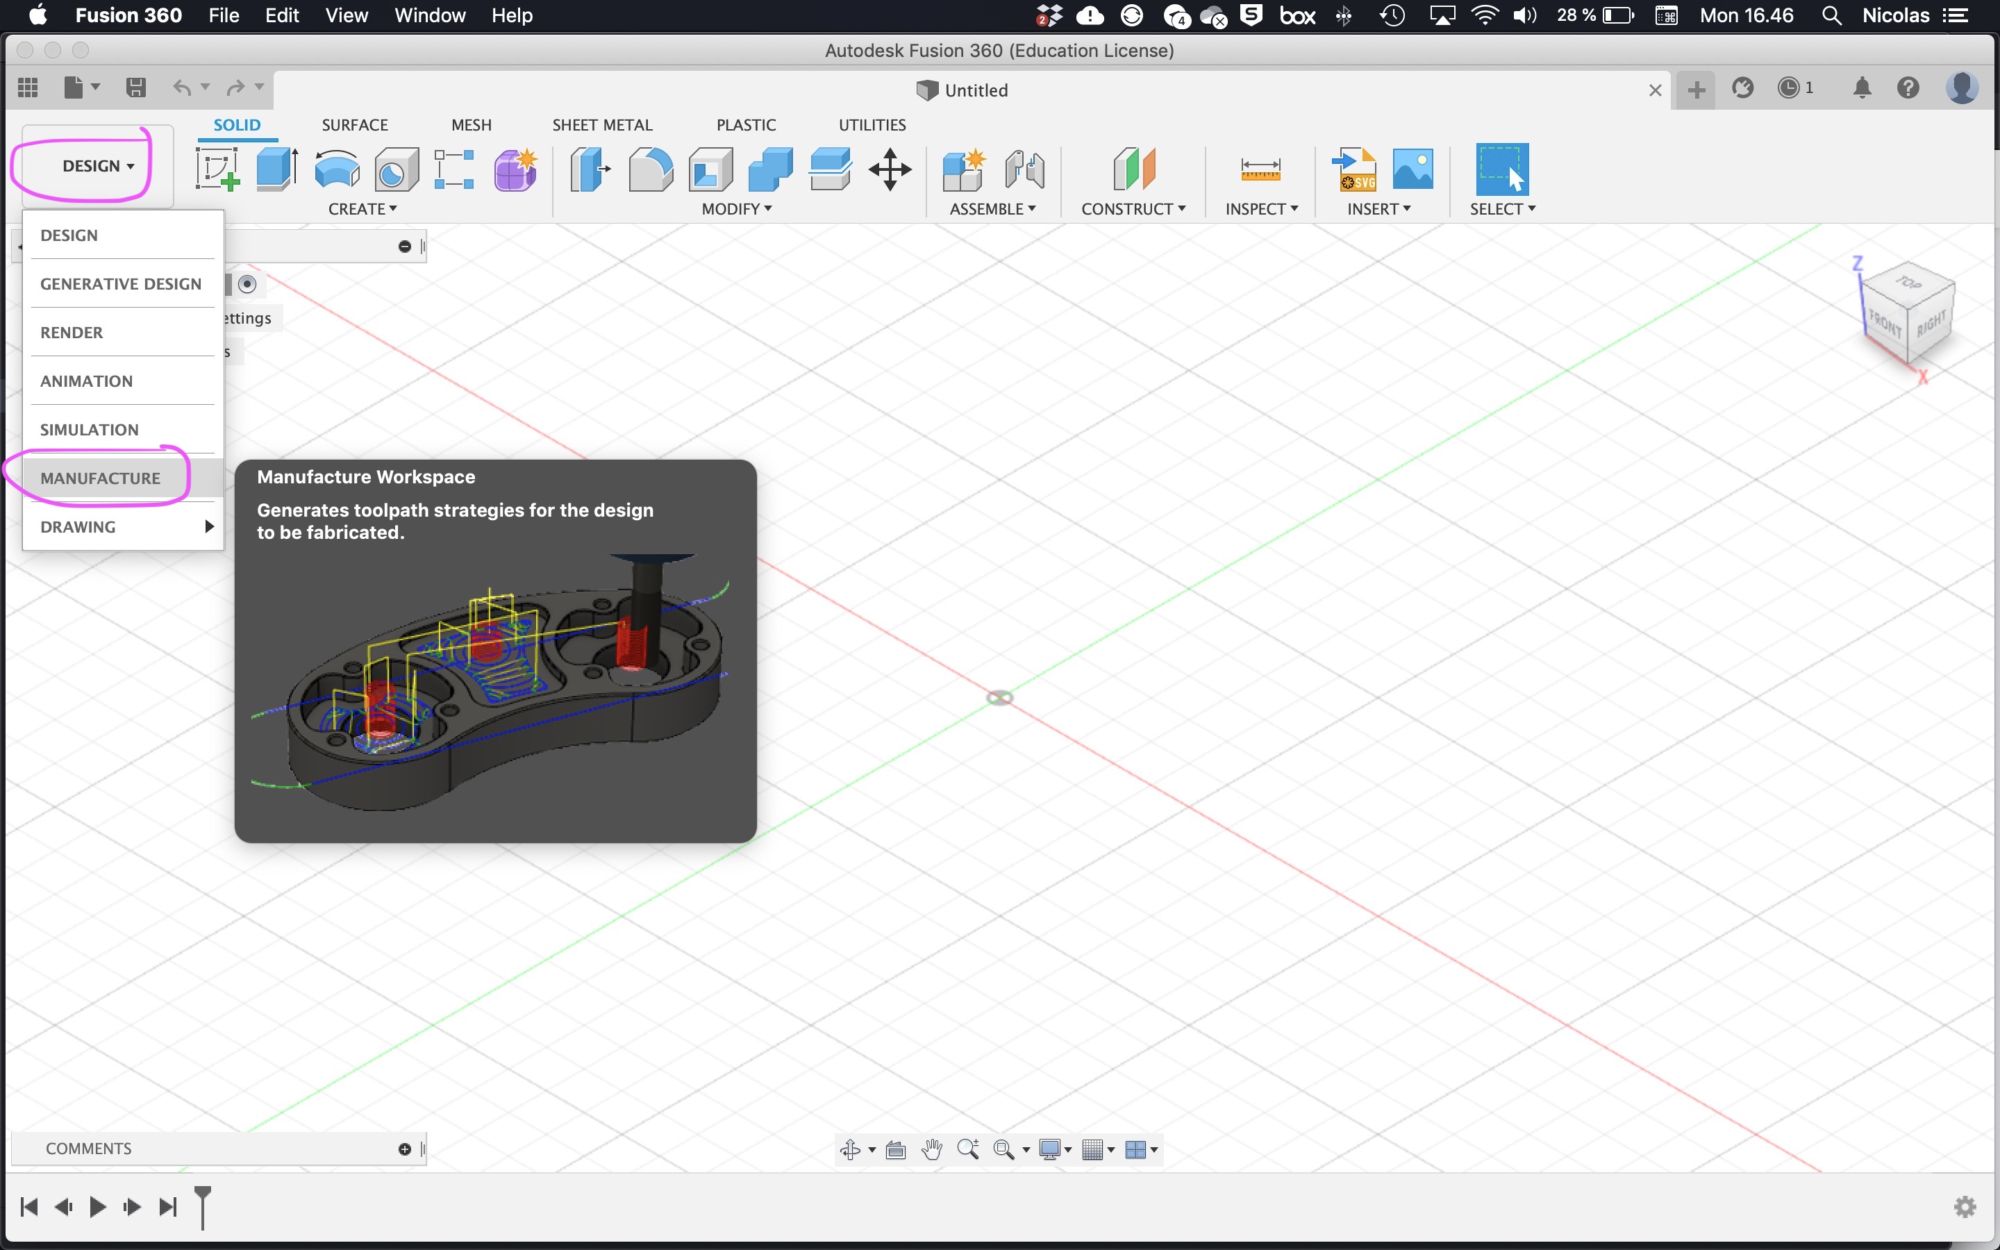Image resolution: width=2000 pixels, height=1250 pixels.
Task: Click the Rectangular Pattern icon
Action: pos(455,169)
